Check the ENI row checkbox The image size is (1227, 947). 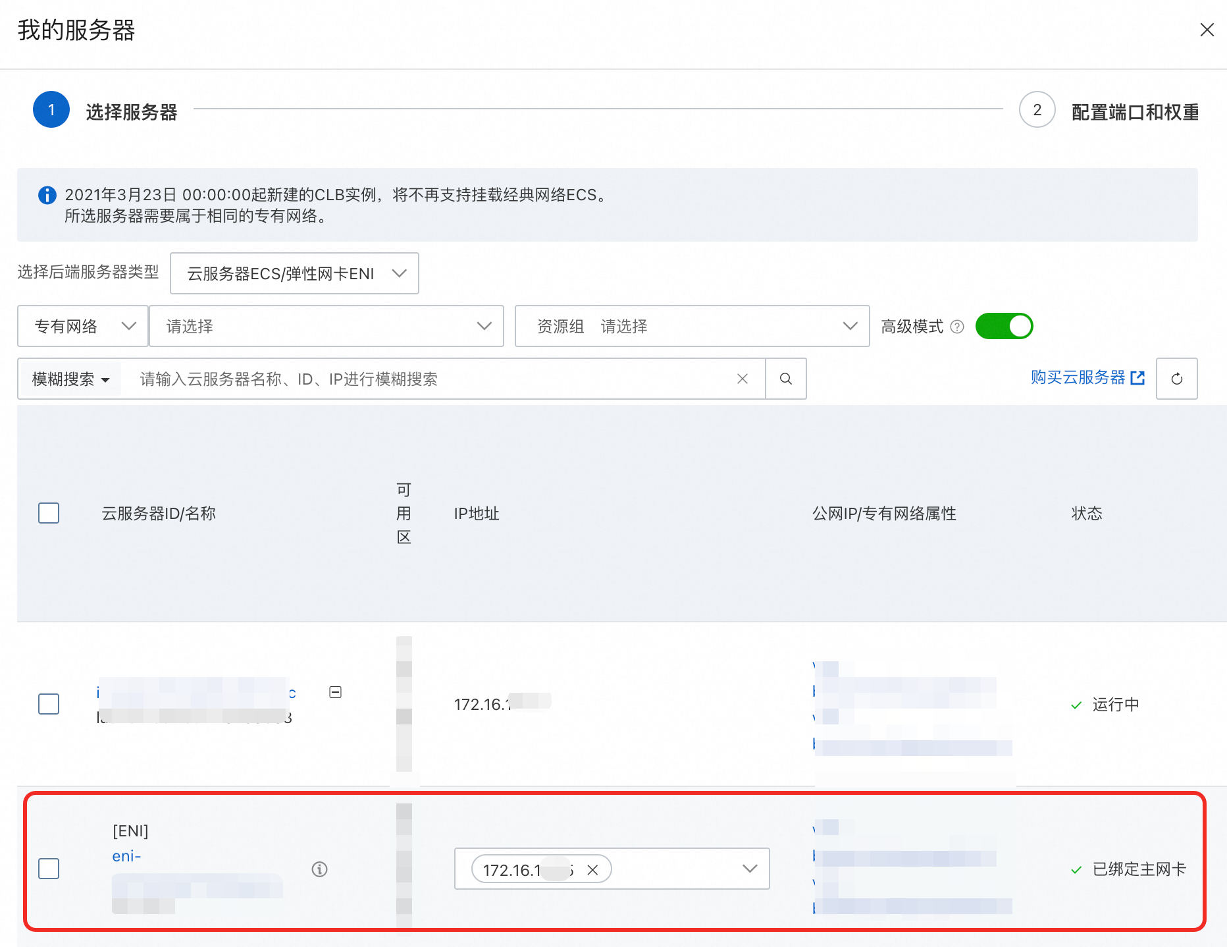(49, 869)
